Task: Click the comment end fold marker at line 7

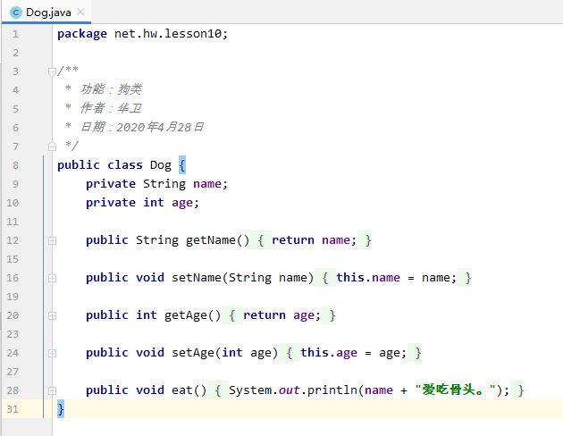Action: click(52, 147)
